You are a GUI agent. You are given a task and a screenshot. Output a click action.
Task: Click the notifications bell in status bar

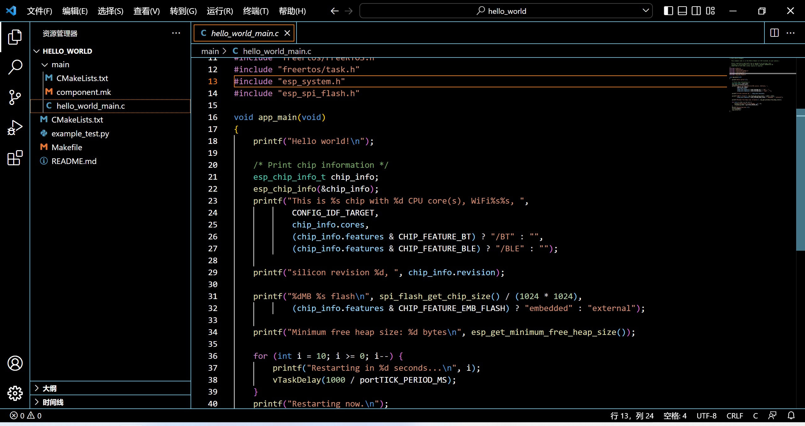[x=791, y=416]
